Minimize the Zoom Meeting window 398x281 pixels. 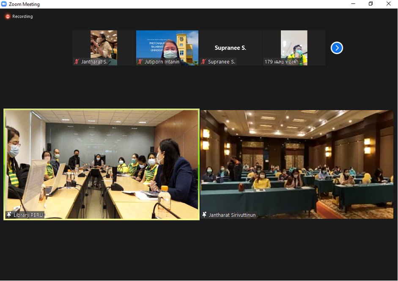click(353, 4)
